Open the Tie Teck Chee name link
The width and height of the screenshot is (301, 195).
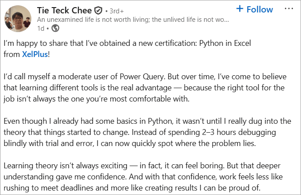coord(64,10)
